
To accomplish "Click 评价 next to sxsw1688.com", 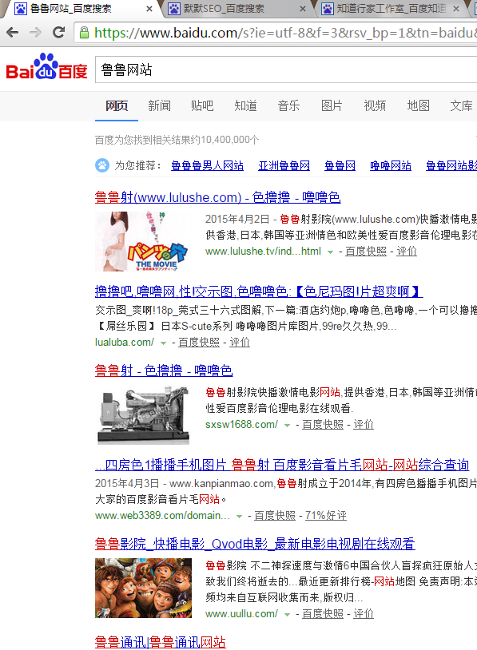I will pyautogui.click(x=364, y=425).
